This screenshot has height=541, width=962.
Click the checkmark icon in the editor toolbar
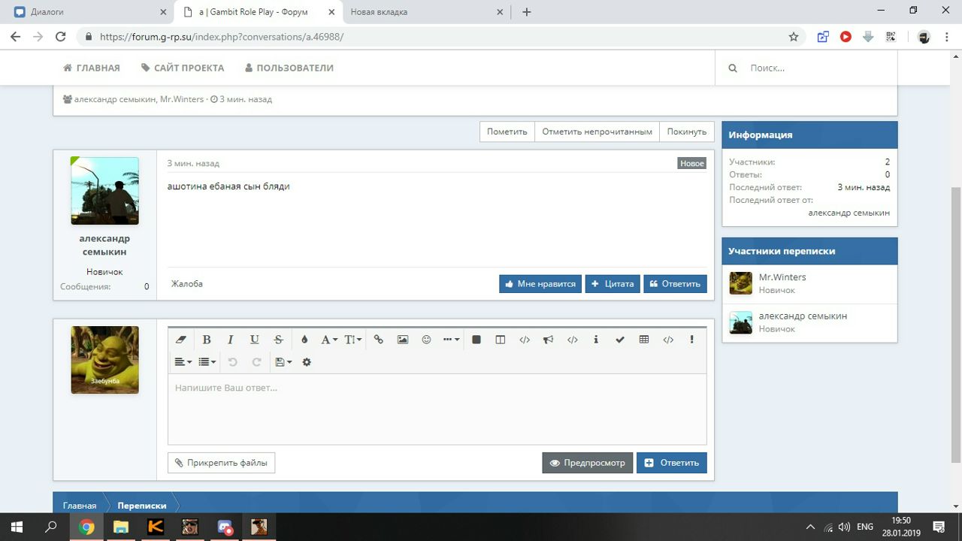click(x=620, y=340)
